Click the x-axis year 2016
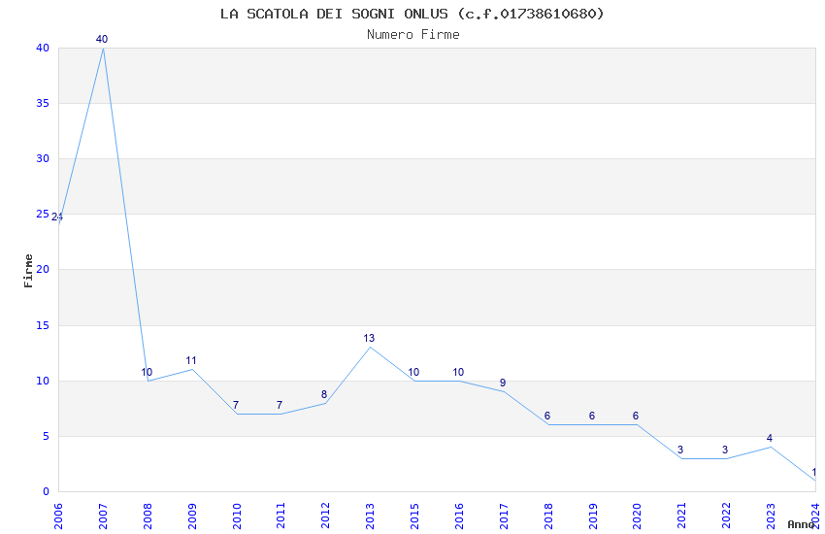Viewport: 825px width, 534px height. tap(459, 516)
